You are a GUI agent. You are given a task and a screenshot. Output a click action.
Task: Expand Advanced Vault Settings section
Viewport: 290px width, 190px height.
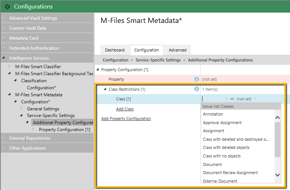[3, 18]
